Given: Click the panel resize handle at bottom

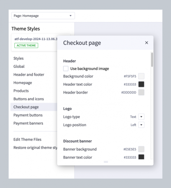Looking at the screenshot, I should click(106, 162).
